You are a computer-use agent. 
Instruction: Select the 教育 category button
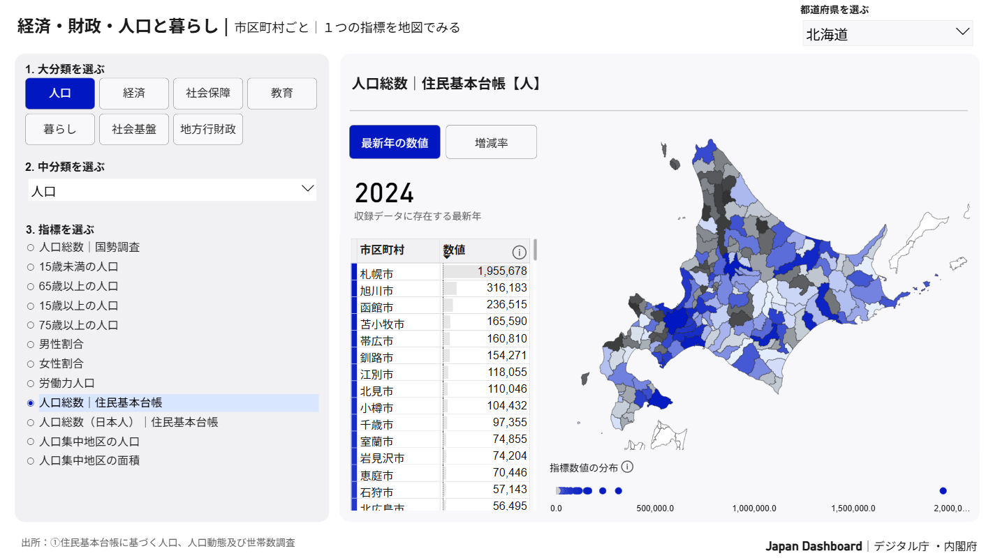point(282,93)
